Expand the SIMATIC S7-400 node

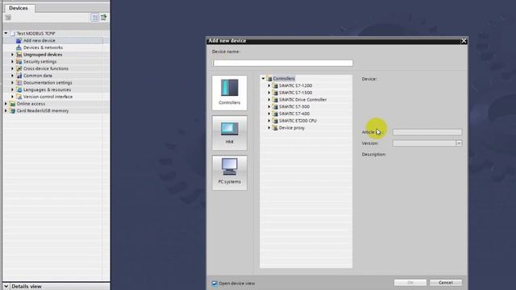(268, 114)
